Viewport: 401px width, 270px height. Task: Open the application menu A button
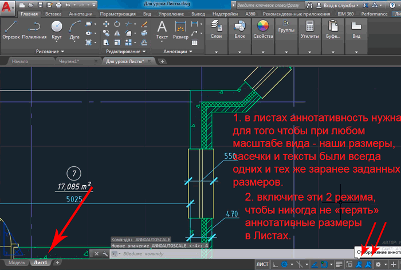[x=7, y=7]
